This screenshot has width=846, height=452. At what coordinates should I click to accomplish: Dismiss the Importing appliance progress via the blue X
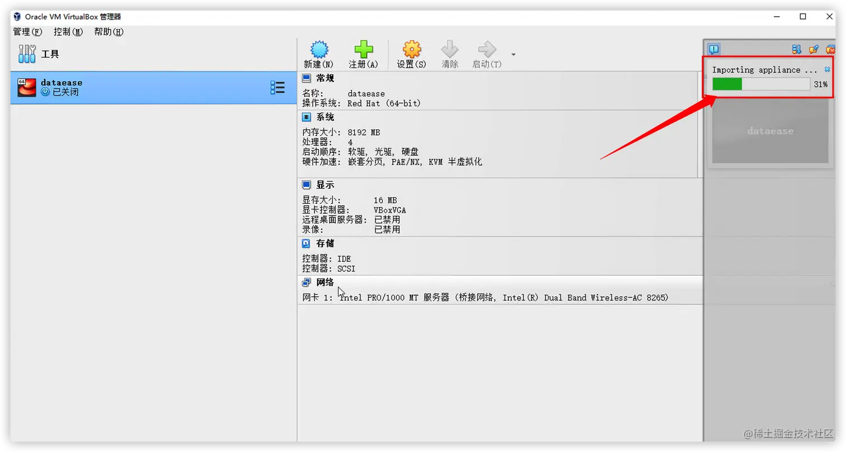tap(827, 69)
